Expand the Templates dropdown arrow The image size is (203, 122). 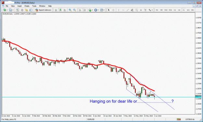pyautogui.click(x=104, y=10)
